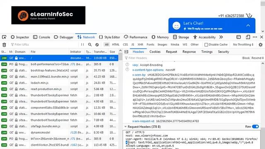
Task: Select the All filter
Action: coord(107,45)
